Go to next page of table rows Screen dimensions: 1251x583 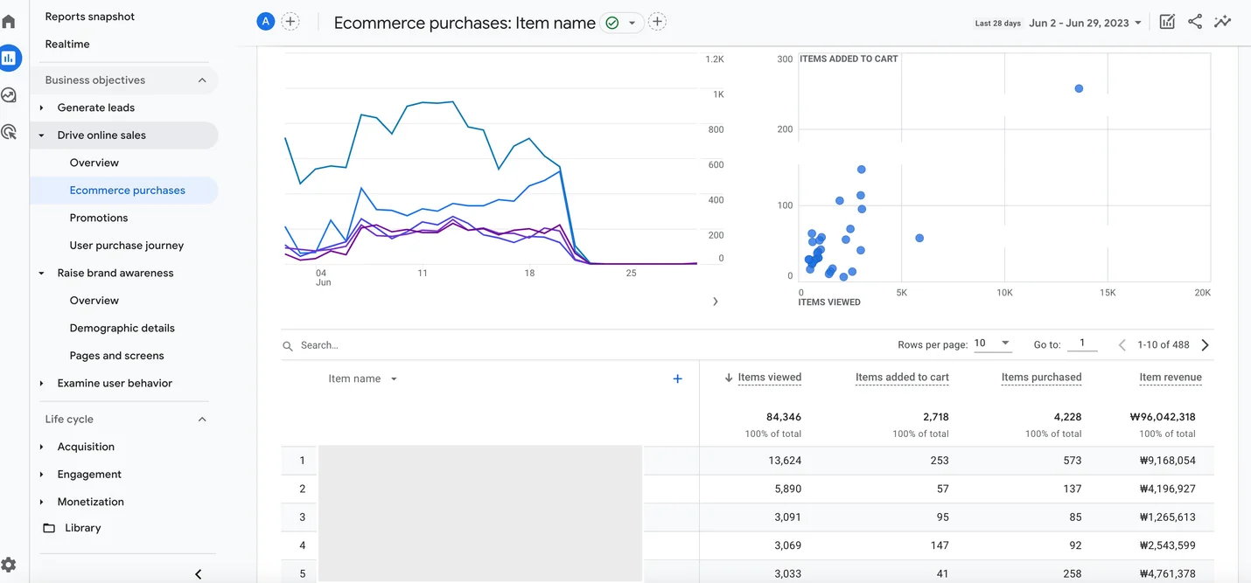click(x=1206, y=345)
